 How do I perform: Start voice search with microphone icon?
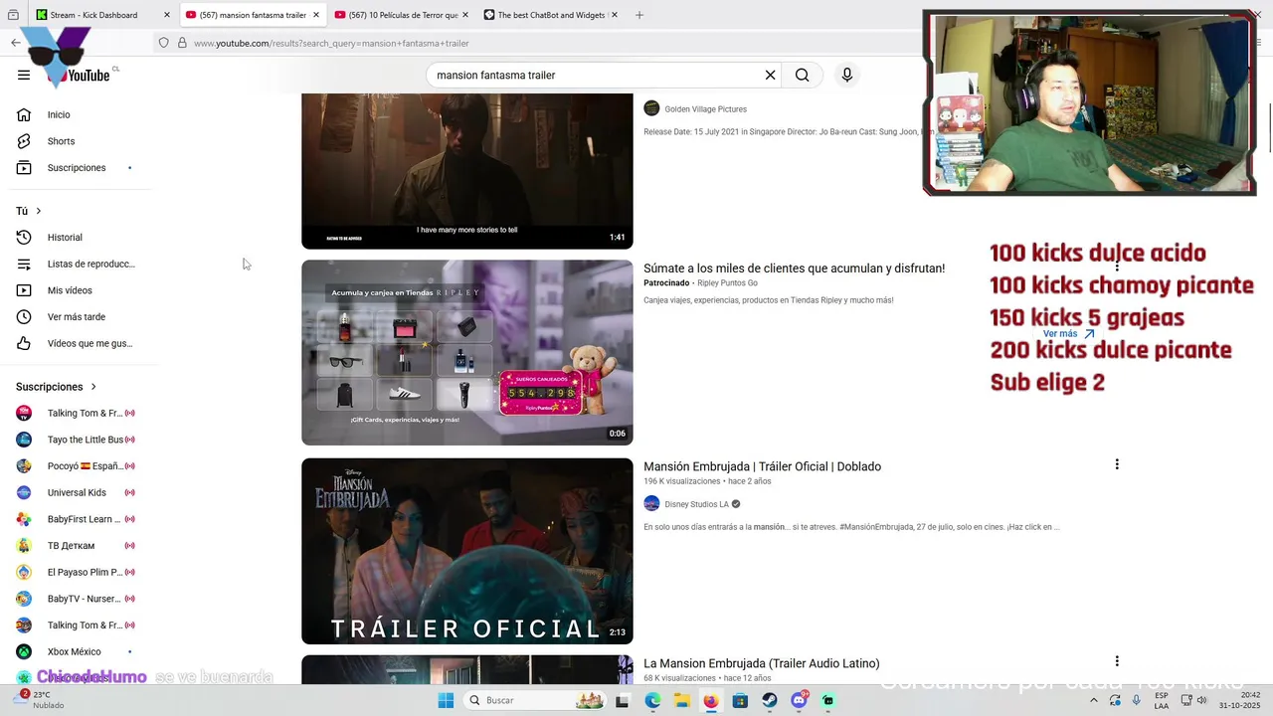pos(847,75)
